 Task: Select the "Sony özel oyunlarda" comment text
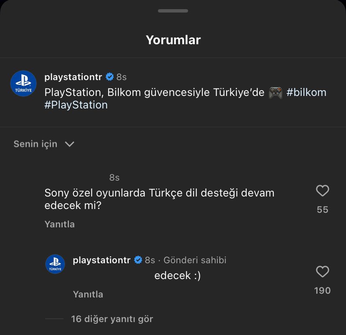pyautogui.click(x=159, y=199)
